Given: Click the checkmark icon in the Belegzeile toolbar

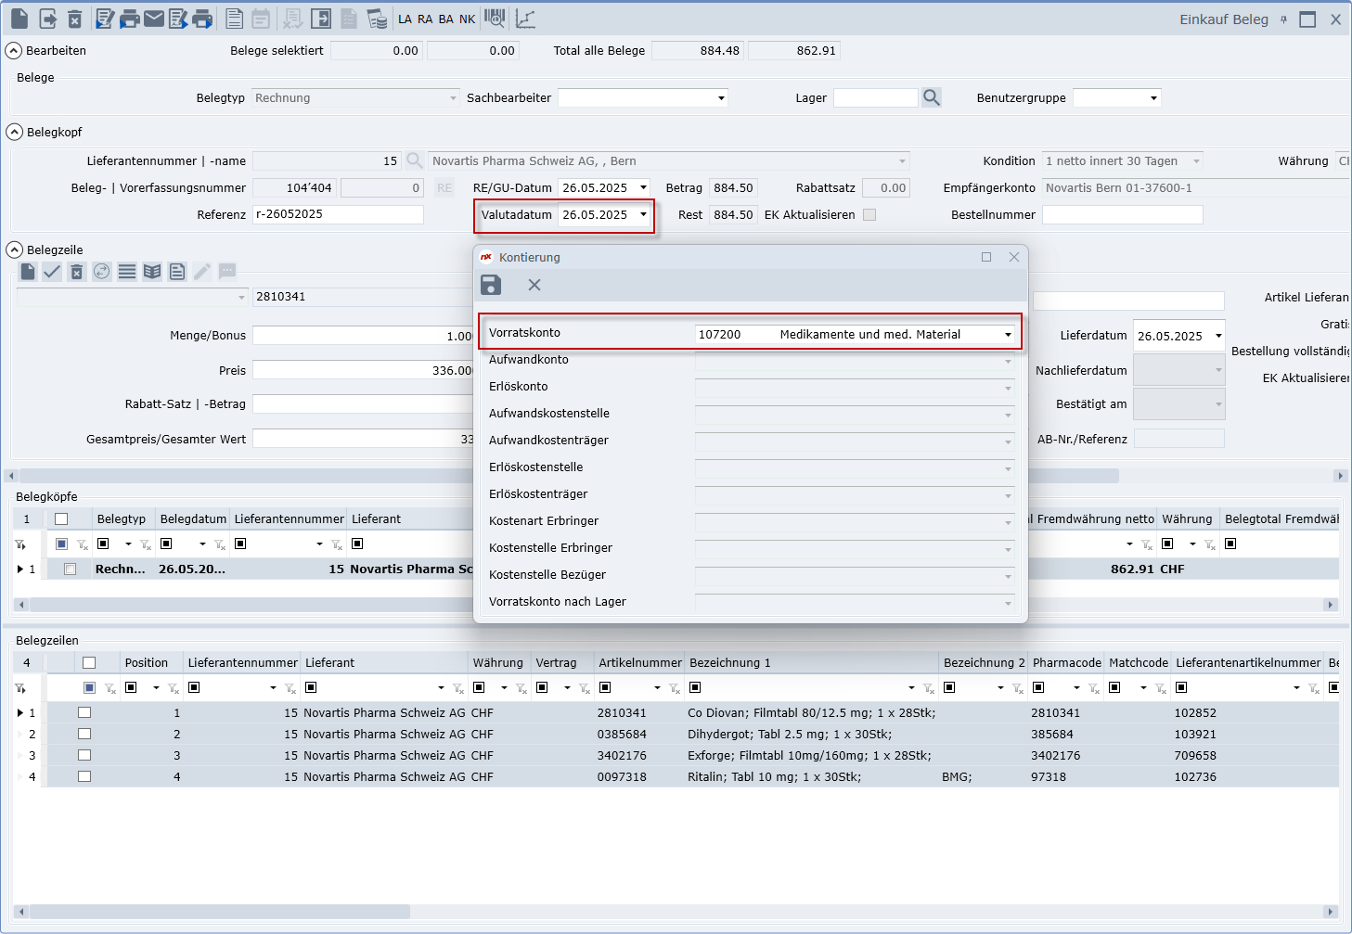Looking at the screenshot, I should click(x=52, y=272).
